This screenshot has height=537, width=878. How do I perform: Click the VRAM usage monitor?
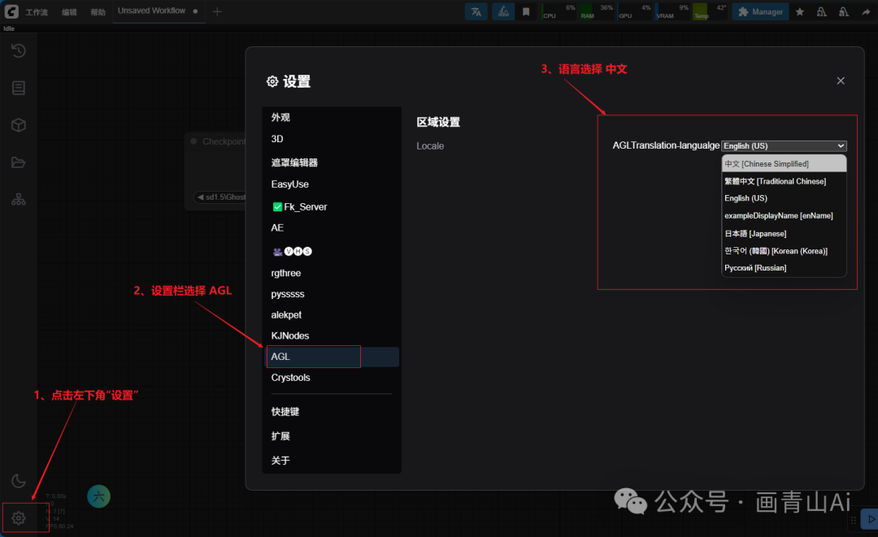[x=672, y=11]
